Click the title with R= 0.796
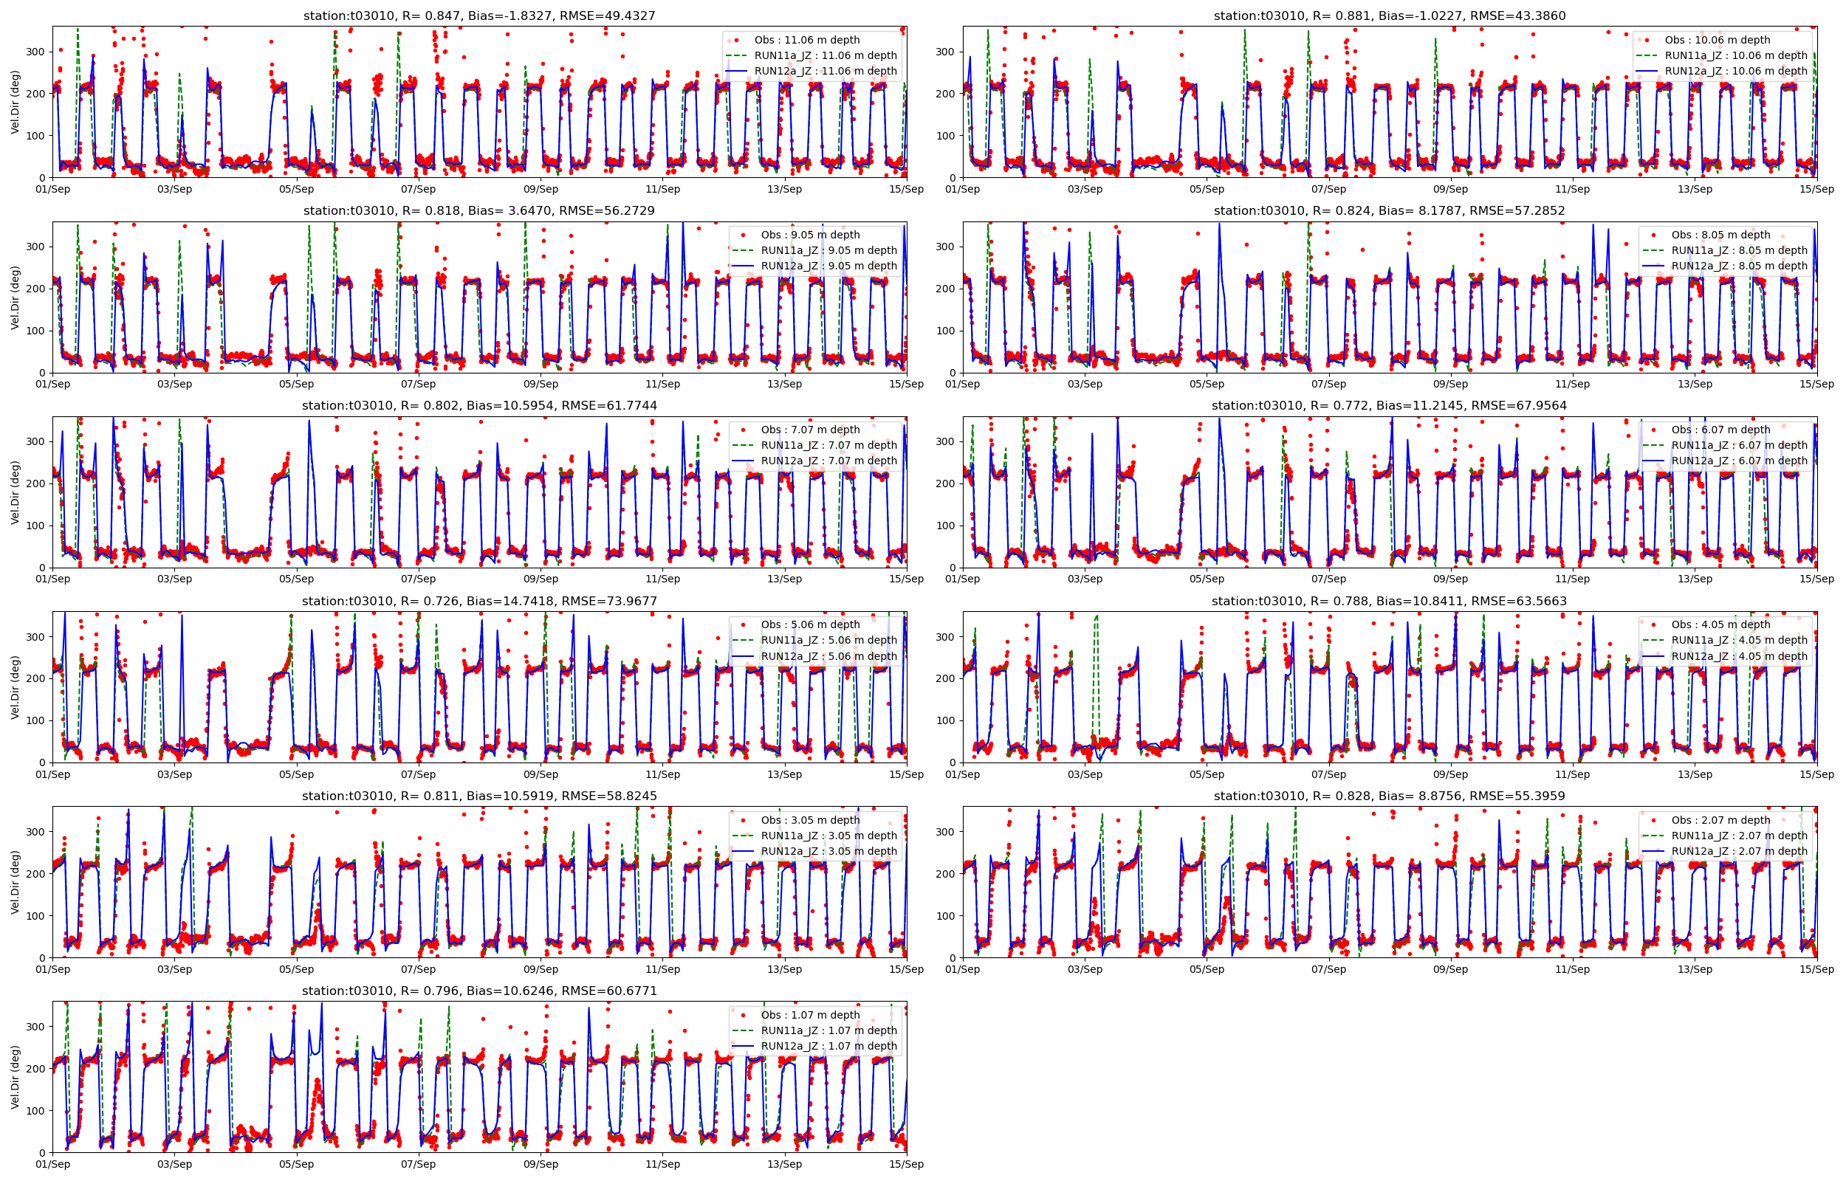 click(x=479, y=991)
